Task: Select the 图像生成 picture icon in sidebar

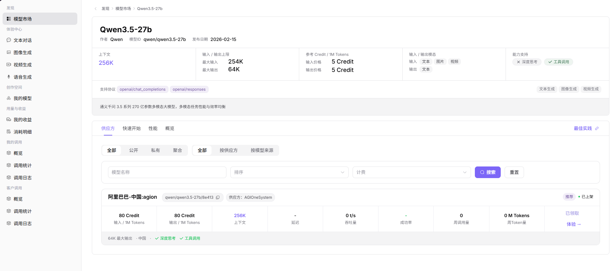Action: [9, 52]
